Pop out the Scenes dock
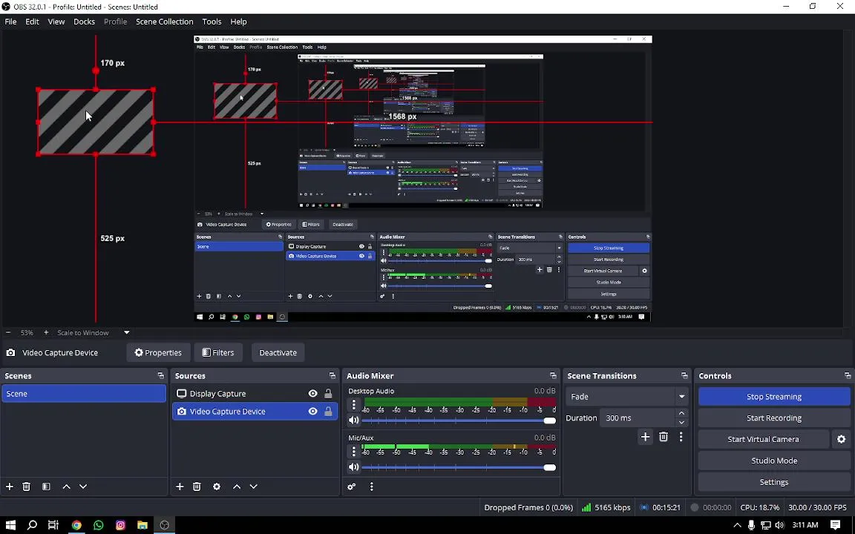 point(160,375)
